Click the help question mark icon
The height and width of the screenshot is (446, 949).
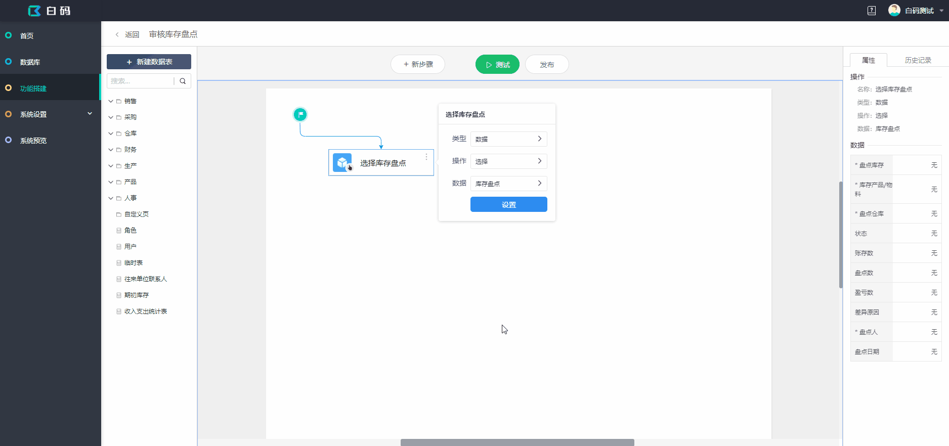[872, 11]
